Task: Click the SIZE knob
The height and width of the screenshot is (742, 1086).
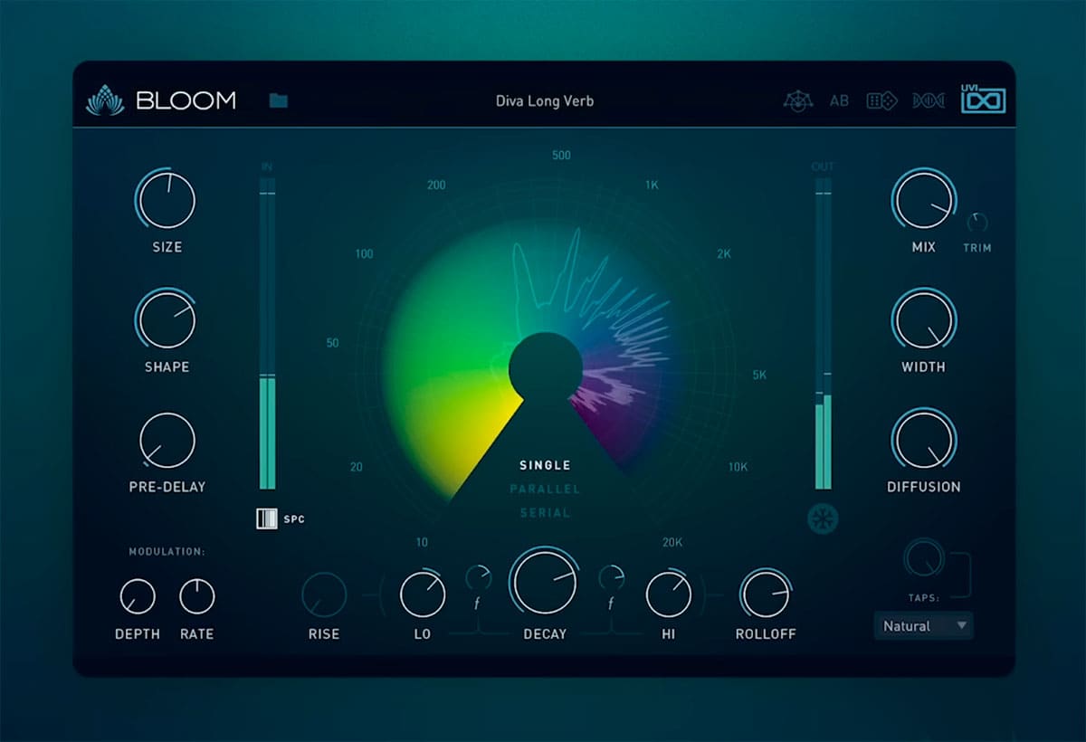Action: [x=167, y=200]
